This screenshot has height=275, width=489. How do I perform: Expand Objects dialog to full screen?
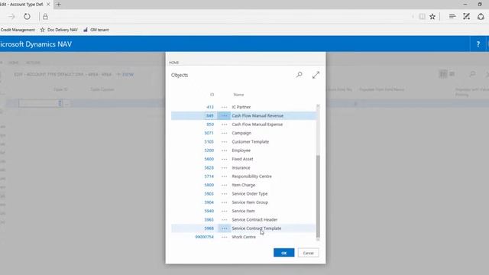(x=316, y=75)
